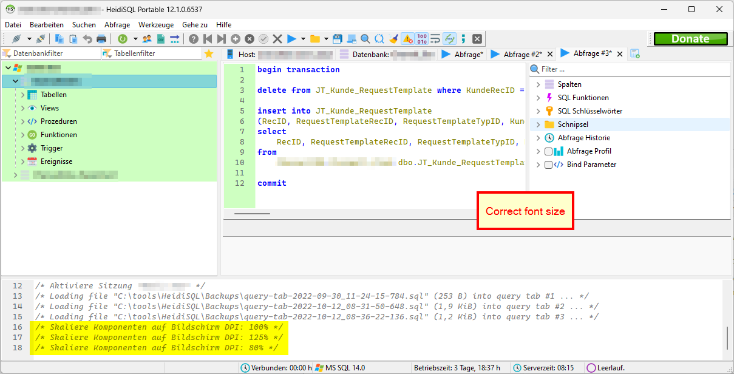The width and height of the screenshot is (734, 374).
Task: Expand SQL Schlüsselwörter in the right panel
Action: [538, 110]
